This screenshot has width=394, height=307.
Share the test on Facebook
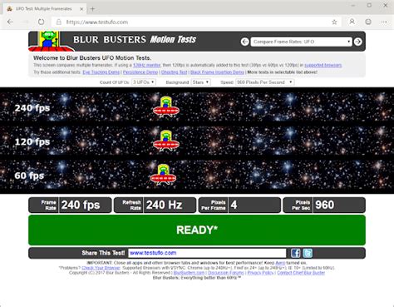point(296,253)
